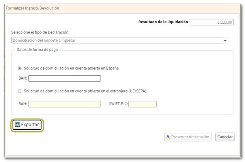Click the 'SWIFT-BIC:' field label

(x=118, y=104)
